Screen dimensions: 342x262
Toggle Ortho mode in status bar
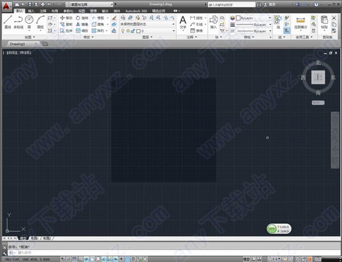coord(80,259)
